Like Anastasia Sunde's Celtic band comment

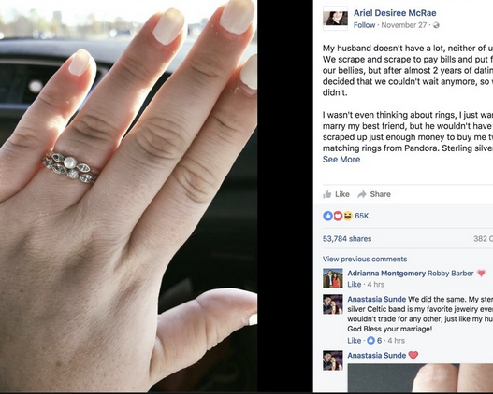tap(354, 341)
